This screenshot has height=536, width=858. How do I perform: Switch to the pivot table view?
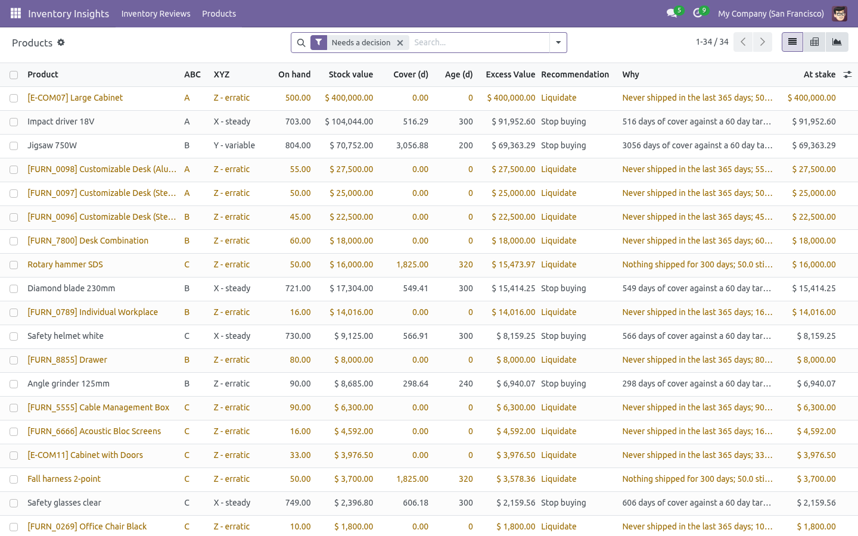(x=815, y=42)
